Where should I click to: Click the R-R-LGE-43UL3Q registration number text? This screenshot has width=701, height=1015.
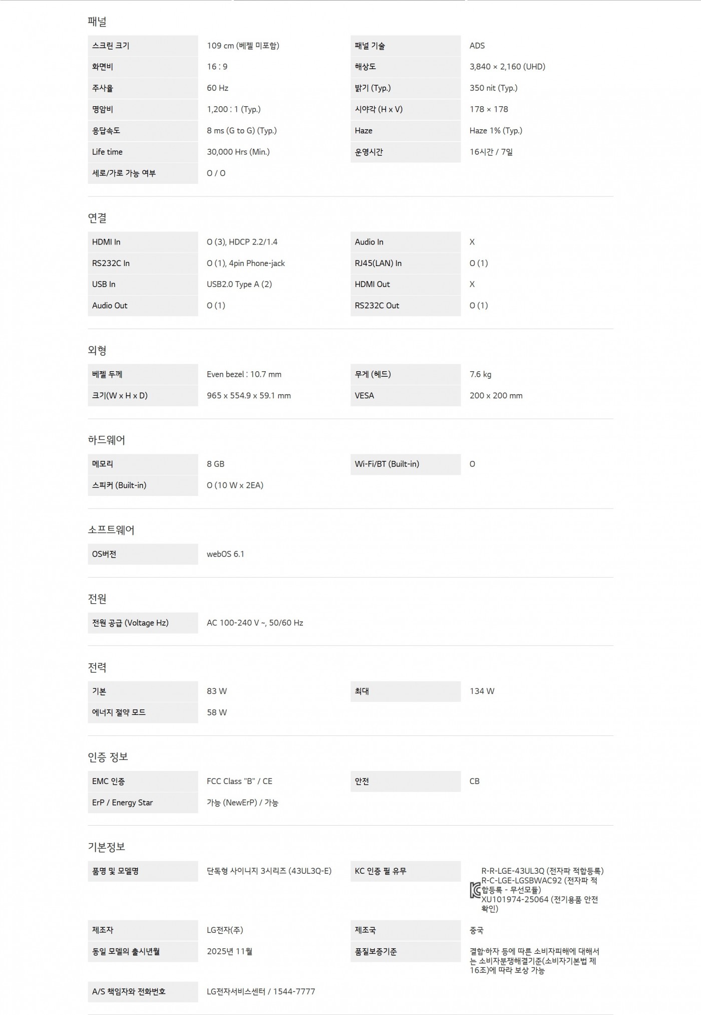click(513, 871)
